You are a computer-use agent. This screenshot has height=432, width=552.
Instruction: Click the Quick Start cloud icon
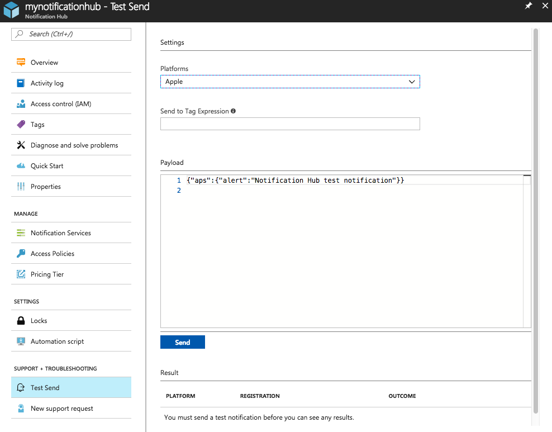[21, 166]
